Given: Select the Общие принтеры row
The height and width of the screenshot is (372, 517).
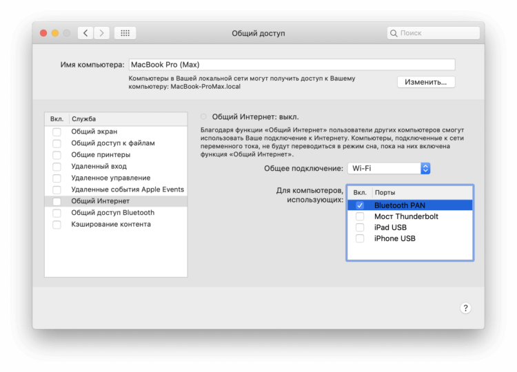Looking at the screenshot, I should click(x=116, y=155).
